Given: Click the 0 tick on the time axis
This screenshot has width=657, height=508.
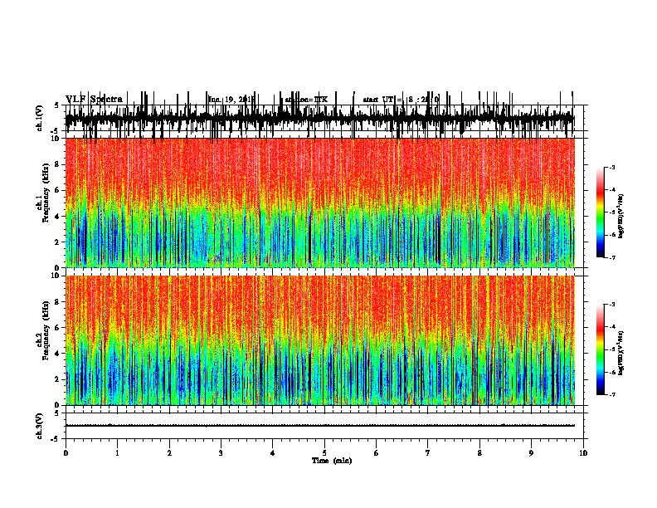Looking at the screenshot, I should 66,453.
